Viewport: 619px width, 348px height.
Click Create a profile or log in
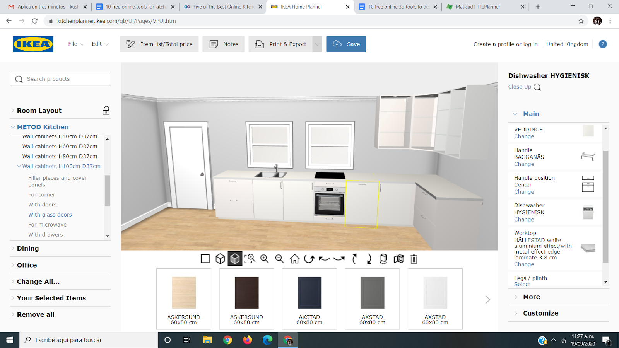[x=506, y=44]
